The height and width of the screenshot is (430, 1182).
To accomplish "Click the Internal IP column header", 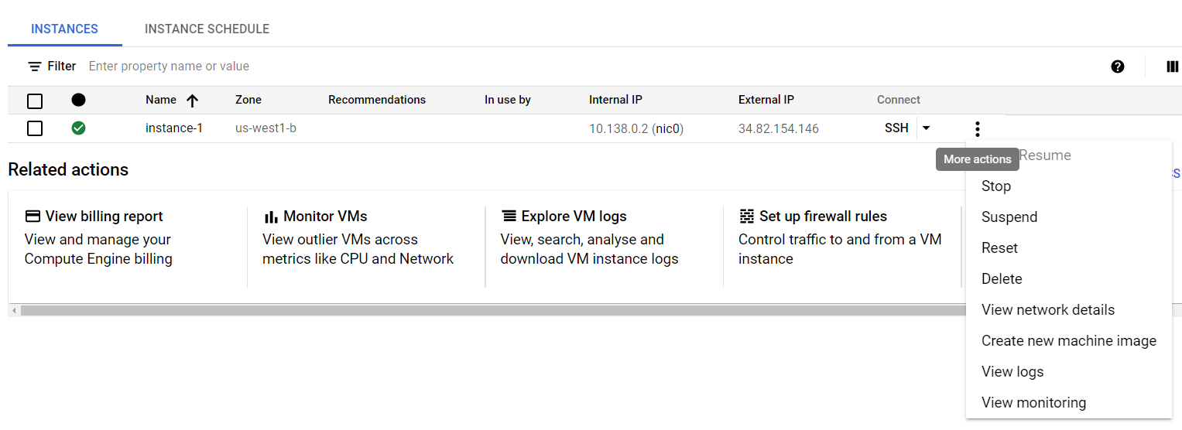I will [615, 100].
